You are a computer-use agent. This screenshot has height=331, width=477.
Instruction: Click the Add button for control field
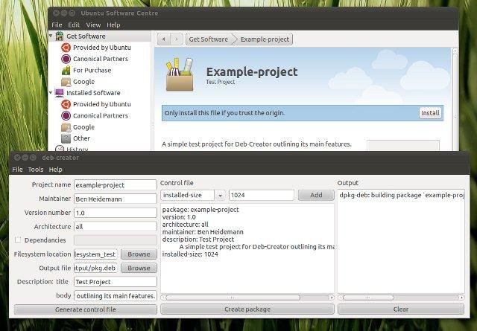(x=316, y=196)
